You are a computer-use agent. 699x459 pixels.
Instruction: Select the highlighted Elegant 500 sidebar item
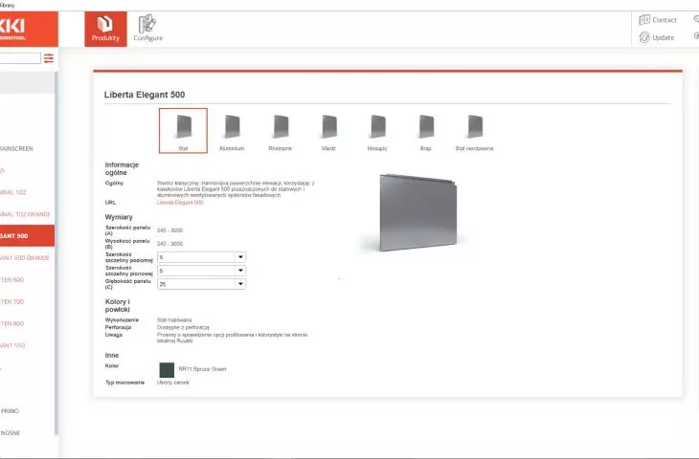27,236
